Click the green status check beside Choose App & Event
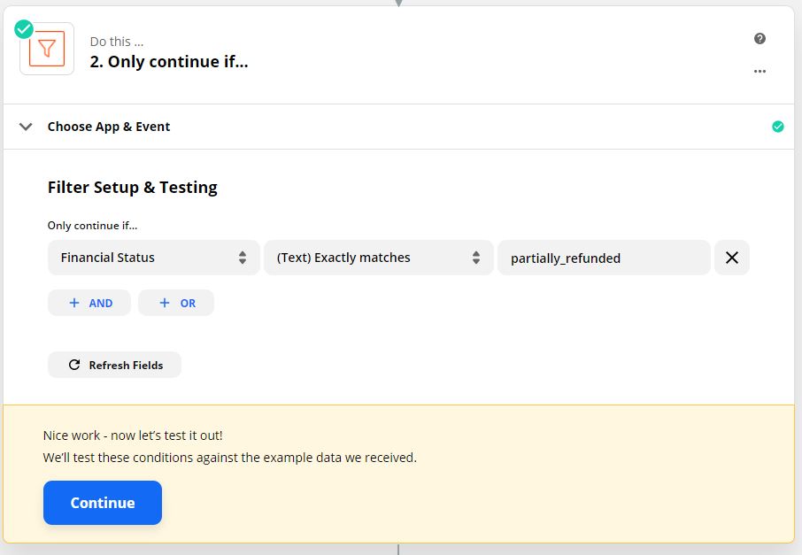Screen dimensions: 802x555 (777, 127)
